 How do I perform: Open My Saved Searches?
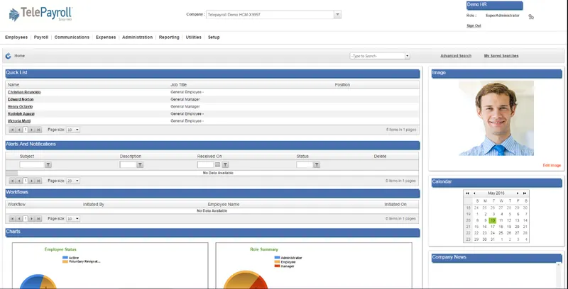pos(501,56)
